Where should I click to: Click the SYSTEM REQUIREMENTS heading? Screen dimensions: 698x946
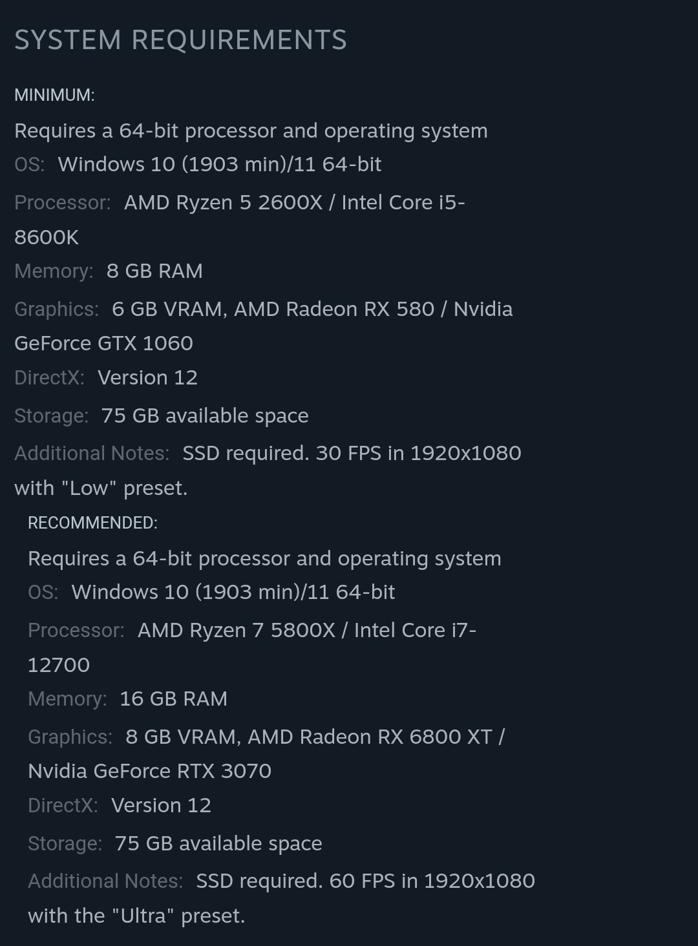(x=180, y=40)
